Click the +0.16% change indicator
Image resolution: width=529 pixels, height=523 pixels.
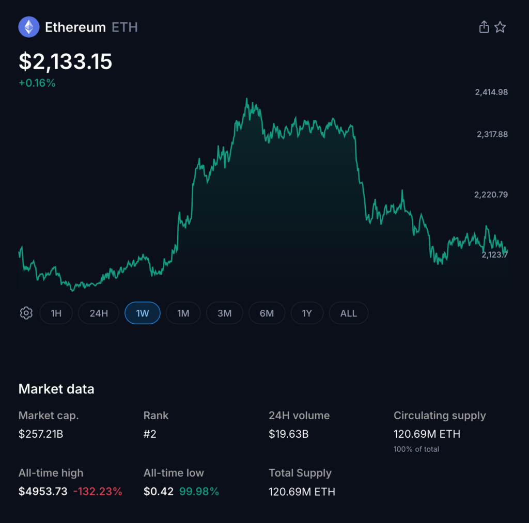tap(37, 83)
